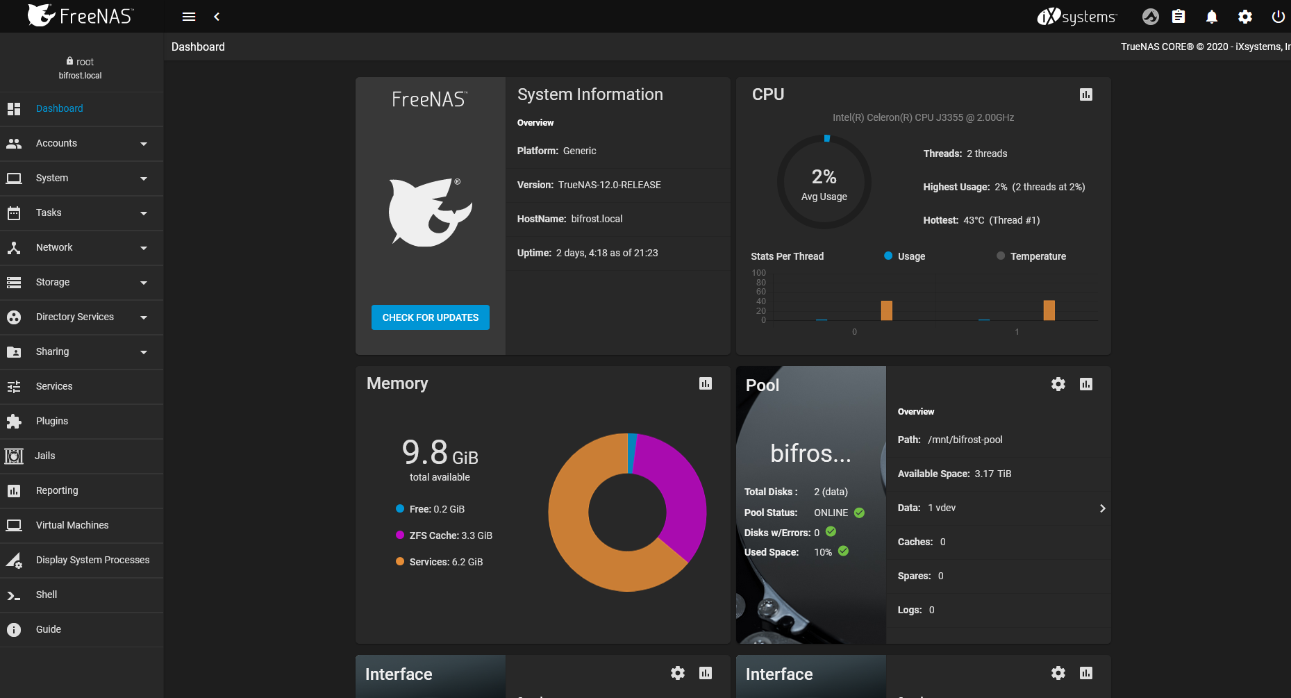Open the TrueCommand status icon
Image resolution: width=1291 pixels, height=698 pixels.
tap(1151, 17)
